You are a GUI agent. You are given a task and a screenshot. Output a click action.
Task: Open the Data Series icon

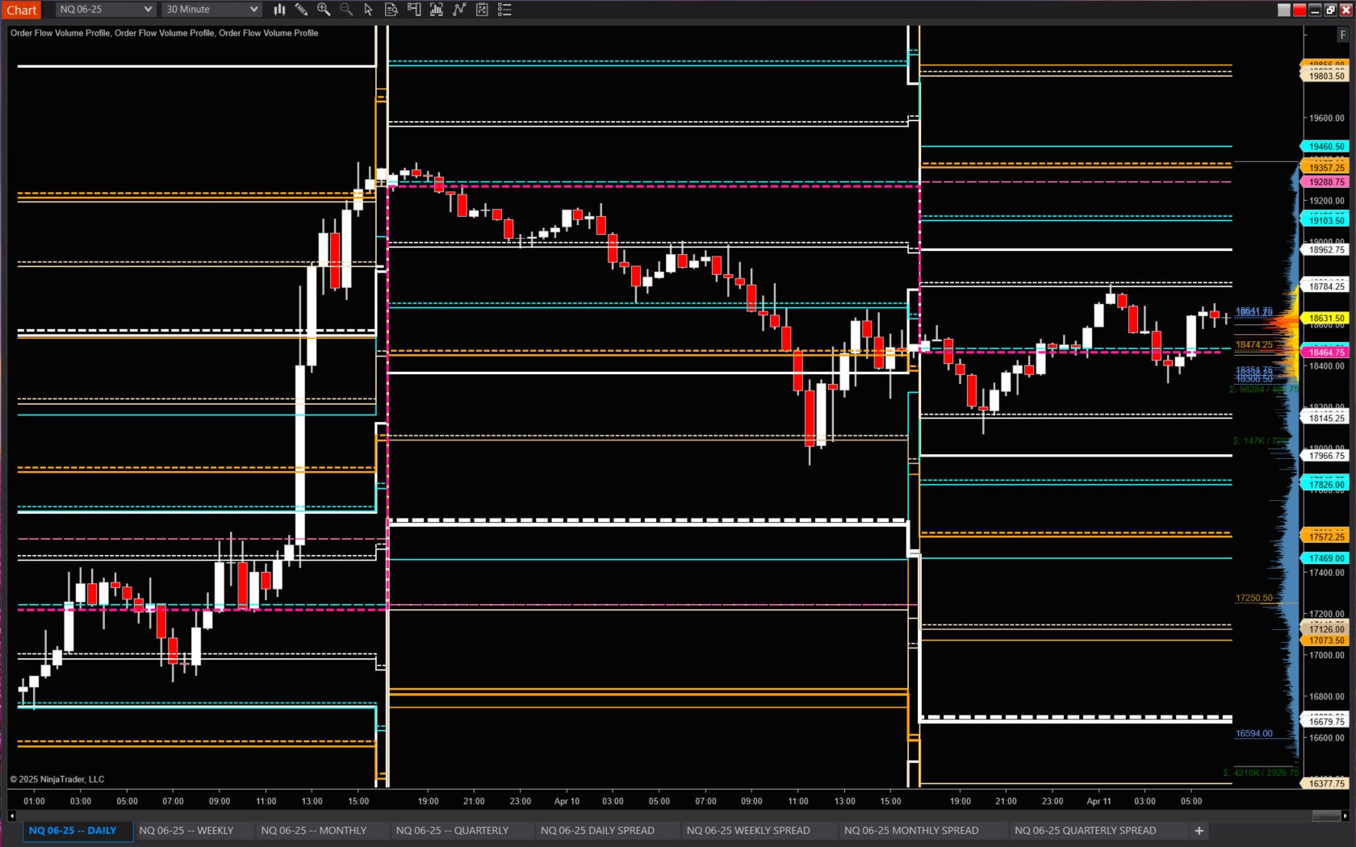(437, 10)
